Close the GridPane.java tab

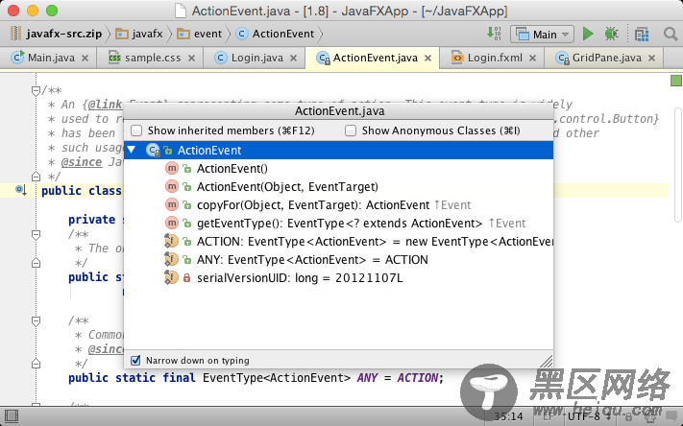[x=651, y=58]
